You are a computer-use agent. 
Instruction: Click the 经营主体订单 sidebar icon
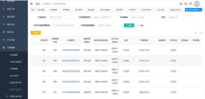click(7, 96)
